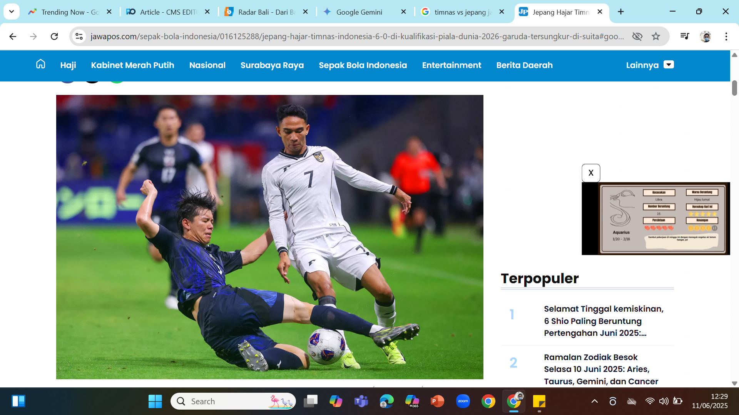This screenshot has width=739, height=415.
Task: Select the jawapos.com URL in address bar
Action: pos(357,37)
